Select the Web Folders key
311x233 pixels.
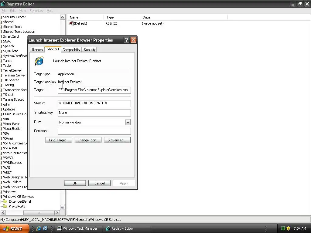12,182
